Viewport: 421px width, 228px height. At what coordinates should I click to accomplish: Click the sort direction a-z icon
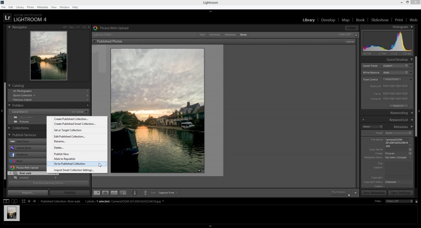pyautogui.click(x=145, y=193)
